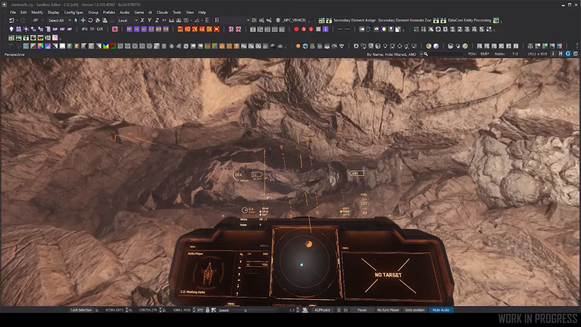Click the No Sync Player button
The width and height of the screenshot is (581, 327).
(x=388, y=310)
